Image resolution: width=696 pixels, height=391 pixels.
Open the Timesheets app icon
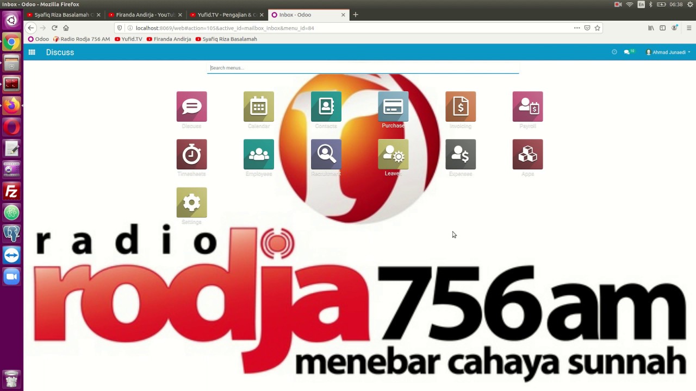click(191, 154)
